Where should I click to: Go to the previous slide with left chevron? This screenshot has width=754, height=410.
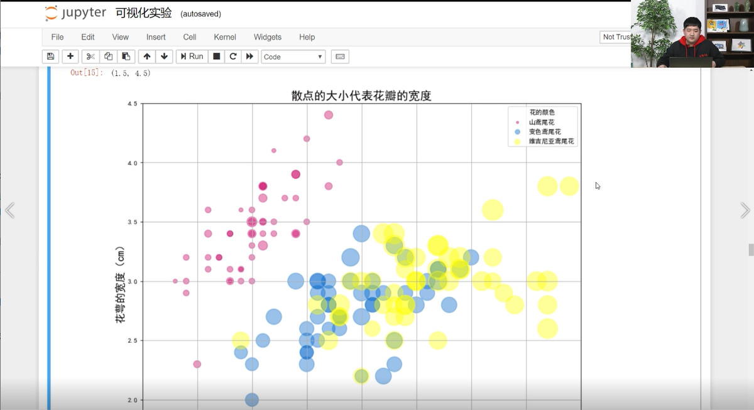coord(9,210)
